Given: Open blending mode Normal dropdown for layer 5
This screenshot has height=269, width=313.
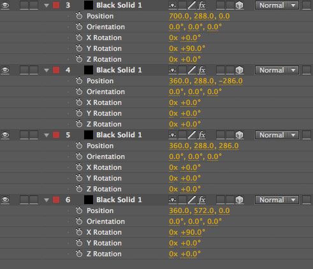Looking at the screenshot, I should point(277,135).
